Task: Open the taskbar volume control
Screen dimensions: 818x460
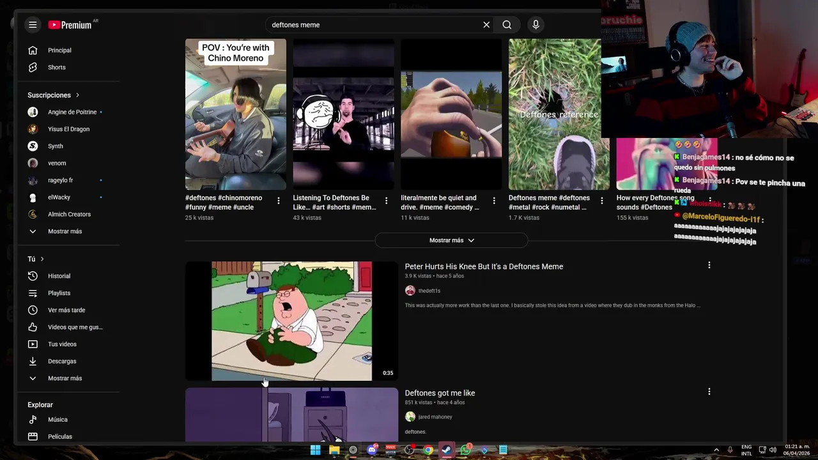Action: point(773,450)
